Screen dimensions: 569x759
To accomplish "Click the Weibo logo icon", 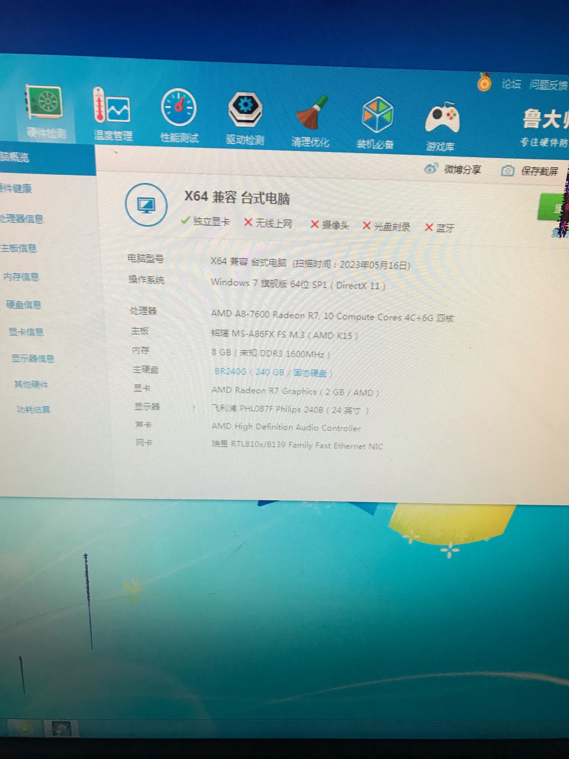I will [431, 168].
